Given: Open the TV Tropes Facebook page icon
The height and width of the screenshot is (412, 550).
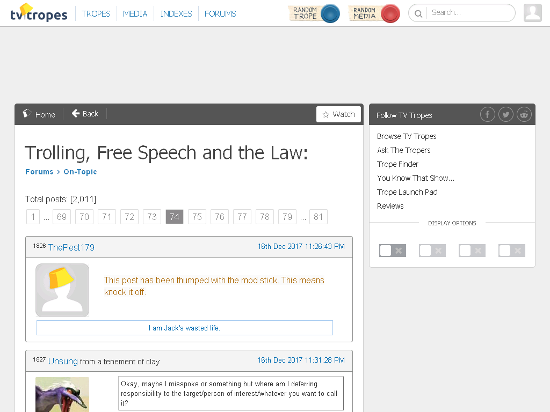Looking at the screenshot, I should click(x=487, y=114).
